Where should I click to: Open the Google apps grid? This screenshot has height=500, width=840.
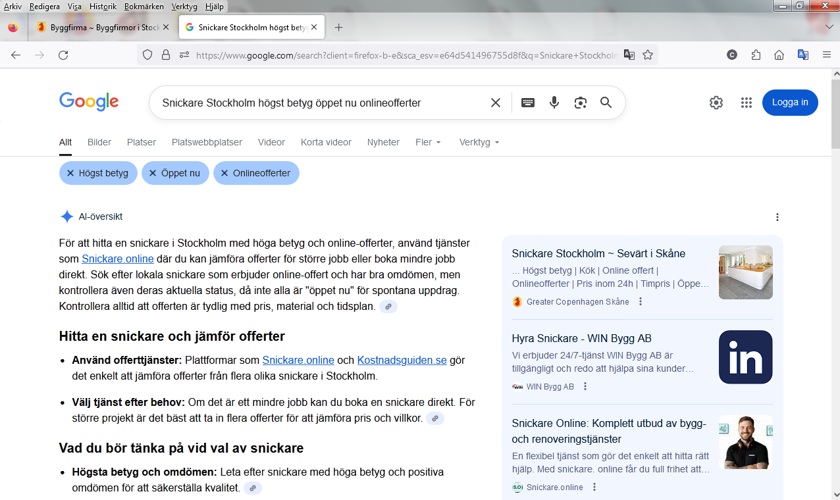pyautogui.click(x=746, y=103)
